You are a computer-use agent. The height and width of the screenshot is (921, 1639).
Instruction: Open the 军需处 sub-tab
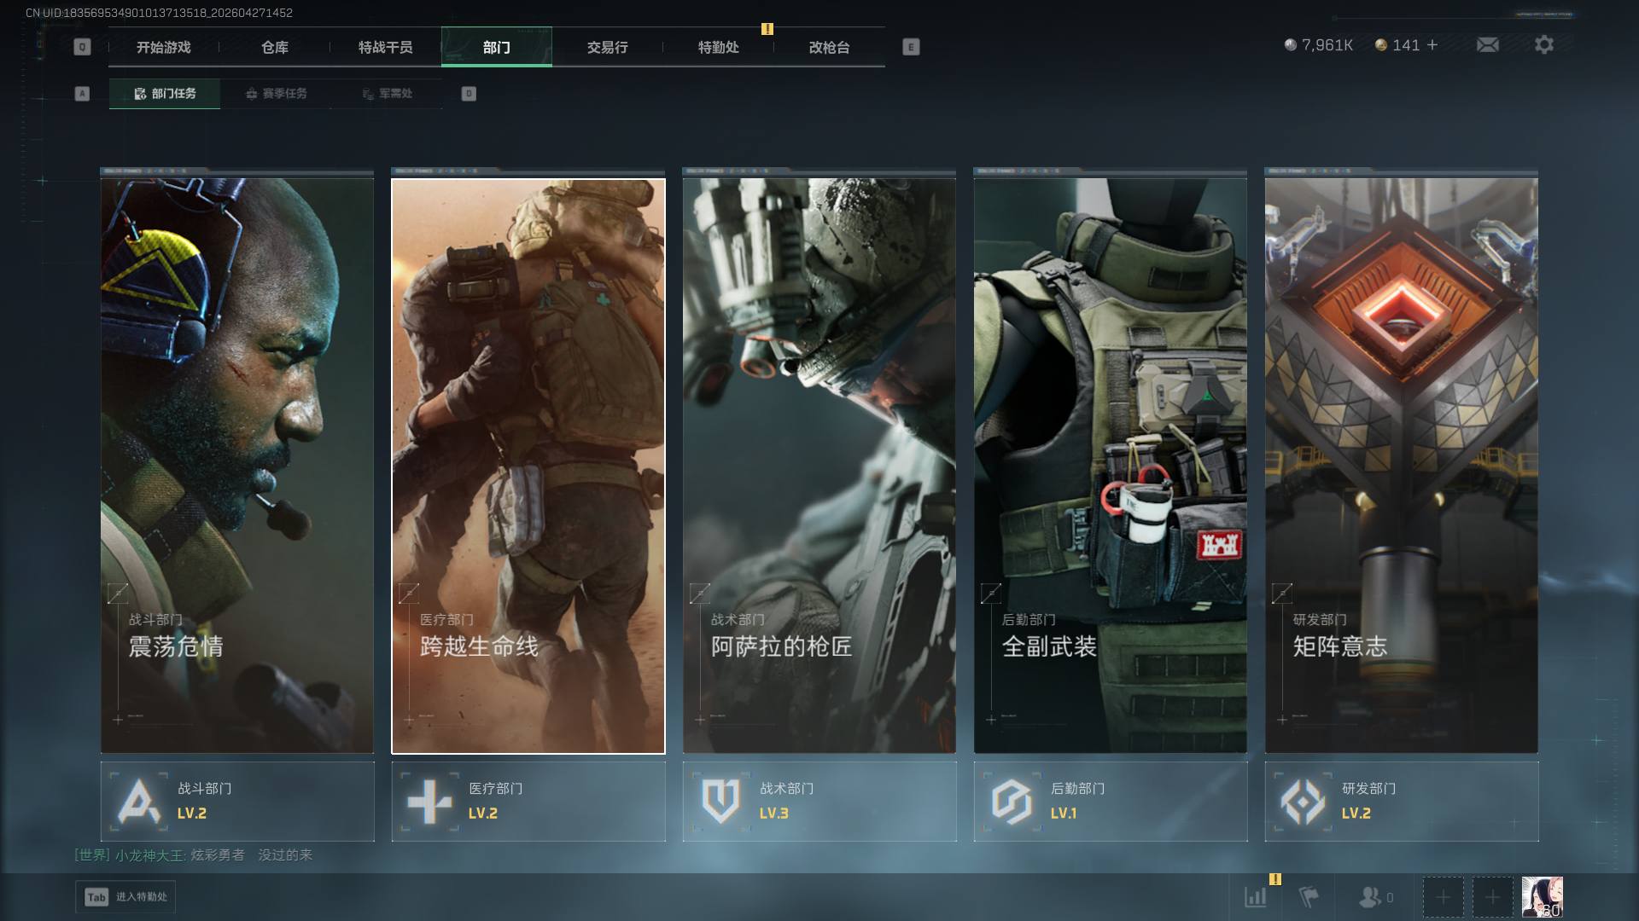click(387, 94)
